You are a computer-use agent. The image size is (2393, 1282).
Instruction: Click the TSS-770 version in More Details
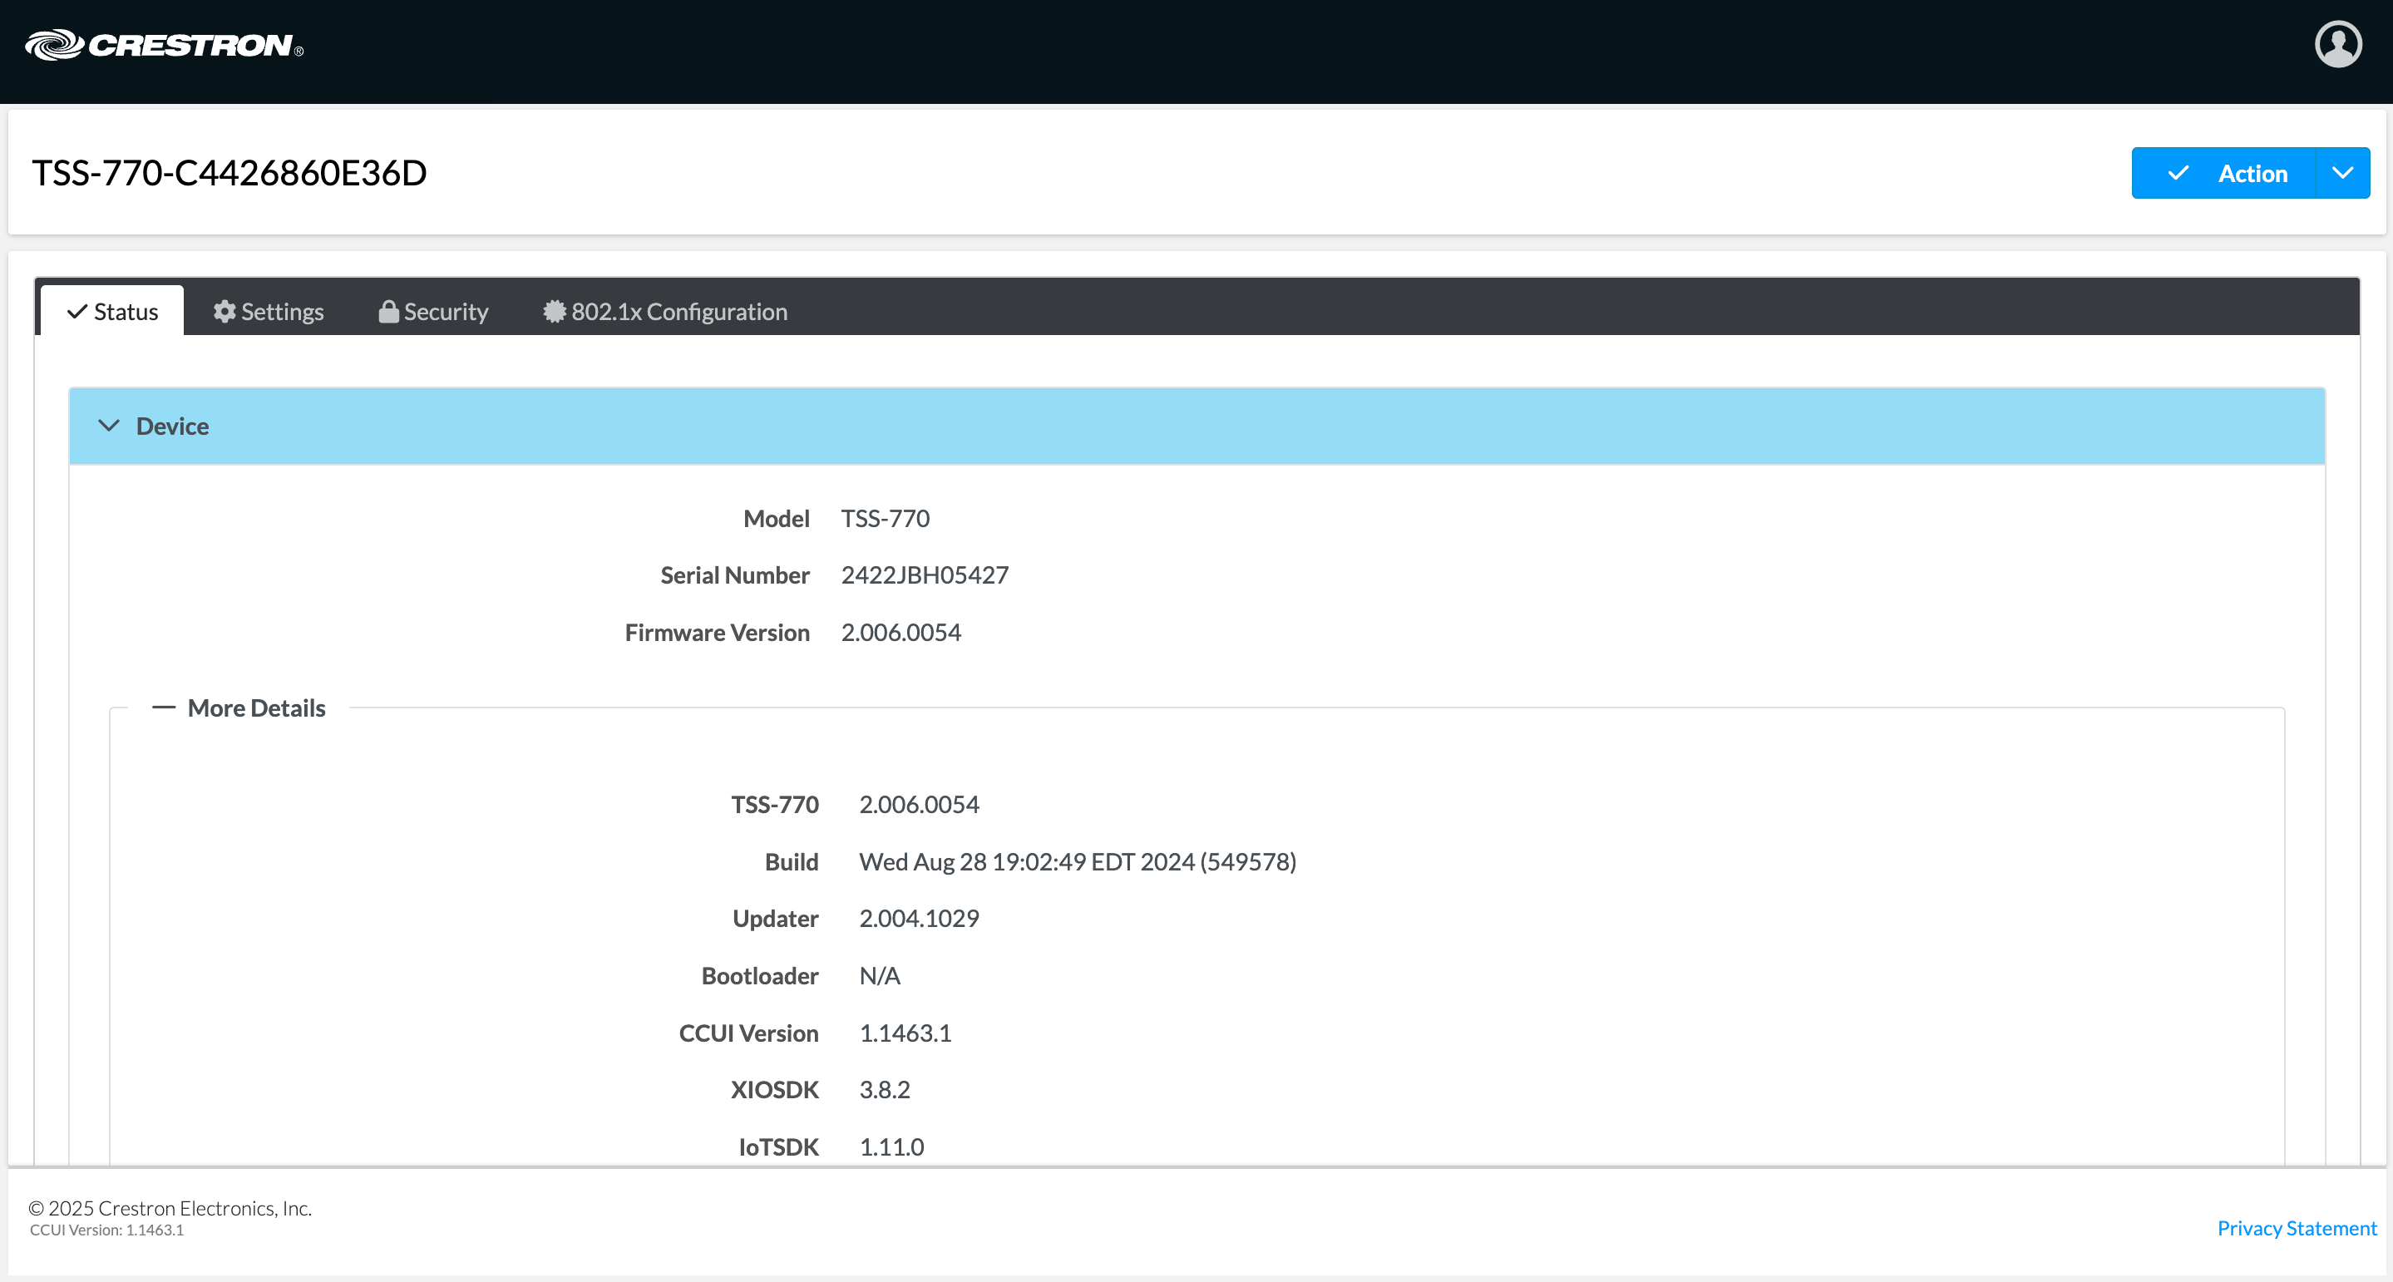919,805
